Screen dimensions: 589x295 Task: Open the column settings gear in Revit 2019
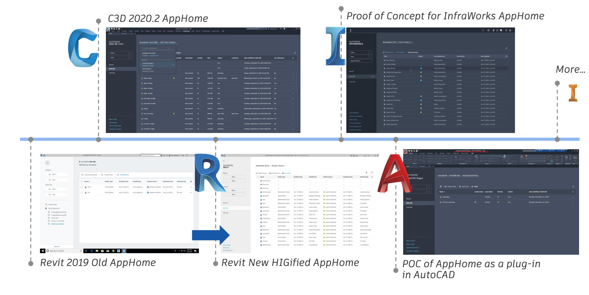(x=191, y=181)
